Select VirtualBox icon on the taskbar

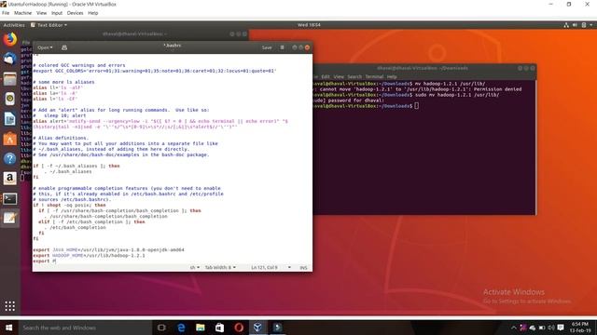257,328
